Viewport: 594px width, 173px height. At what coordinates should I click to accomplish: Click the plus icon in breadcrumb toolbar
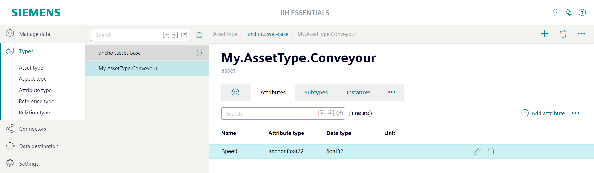[545, 34]
